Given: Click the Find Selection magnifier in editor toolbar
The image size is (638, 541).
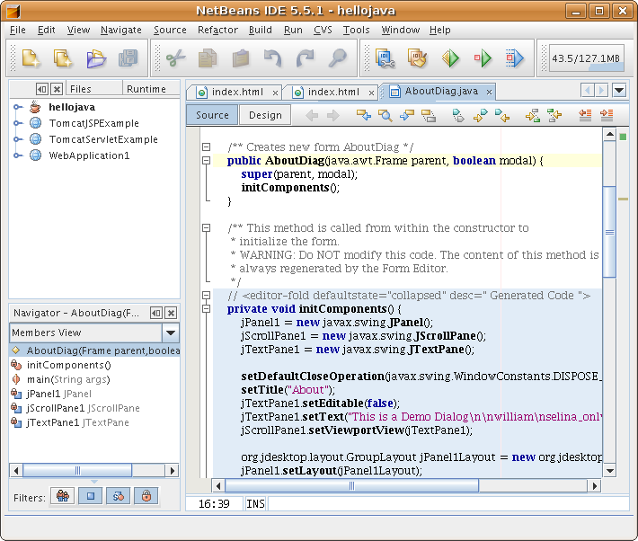Looking at the screenshot, I should (x=385, y=116).
